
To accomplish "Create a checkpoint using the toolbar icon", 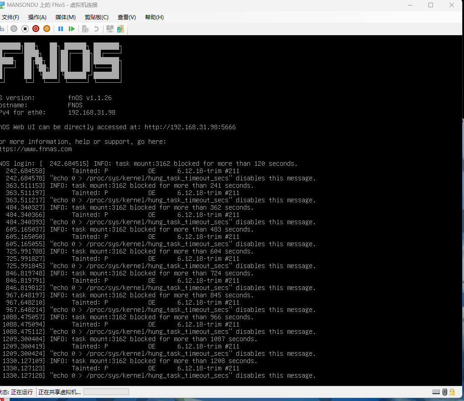I will pos(85,29).
